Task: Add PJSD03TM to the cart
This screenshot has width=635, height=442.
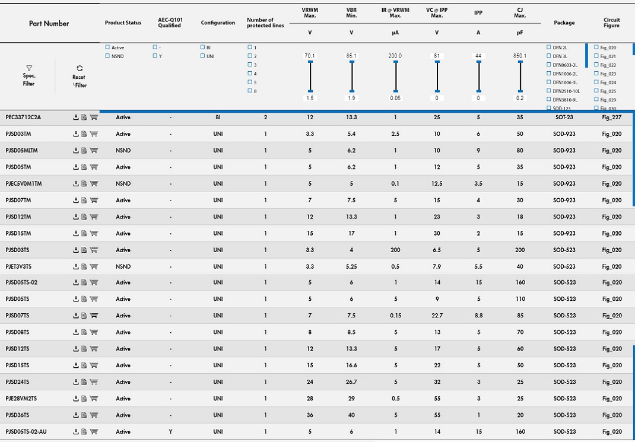Action: [x=93, y=134]
